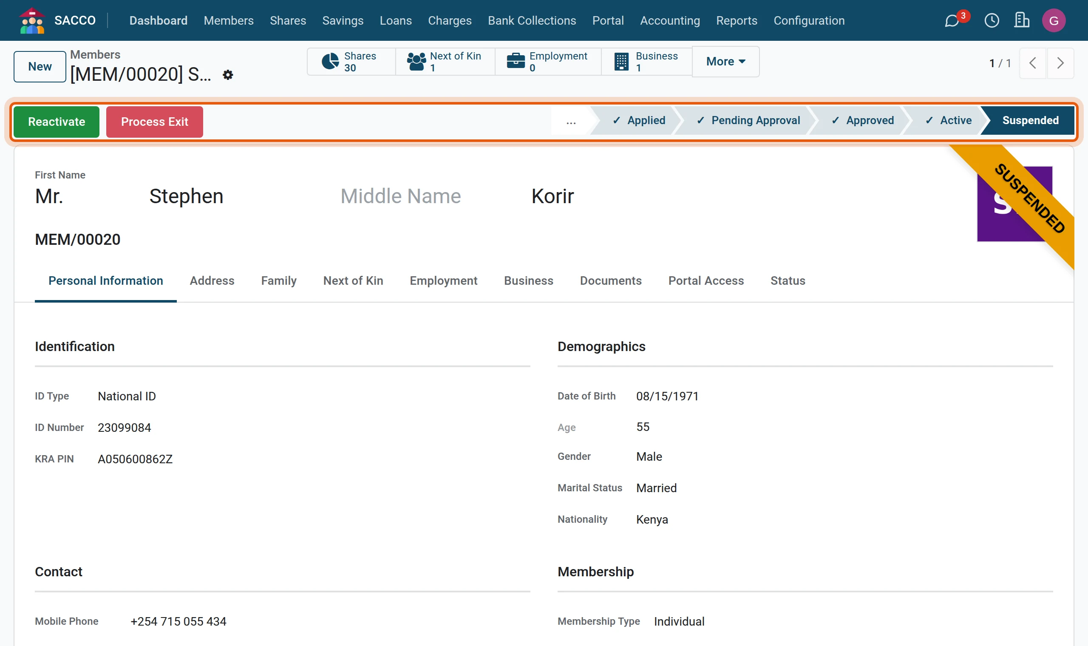Click the Members breadcrumb link
Image resolution: width=1088 pixels, height=646 pixels.
click(x=95, y=54)
